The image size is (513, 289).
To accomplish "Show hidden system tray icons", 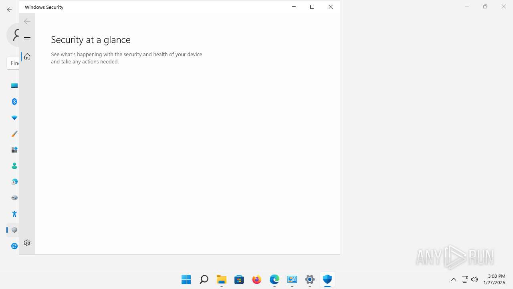I will click(x=454, y=279).
